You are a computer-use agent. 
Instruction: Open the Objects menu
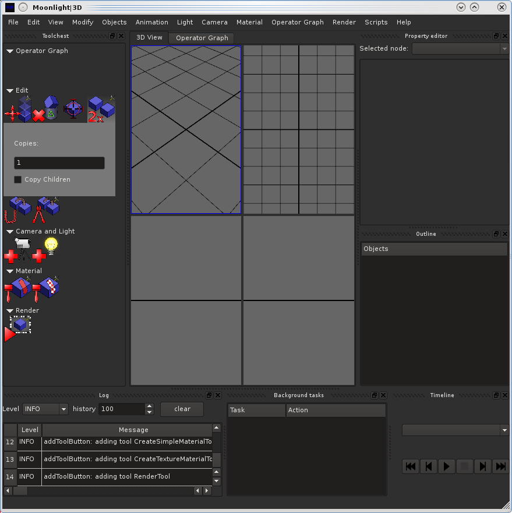click(x=114, y=22)
